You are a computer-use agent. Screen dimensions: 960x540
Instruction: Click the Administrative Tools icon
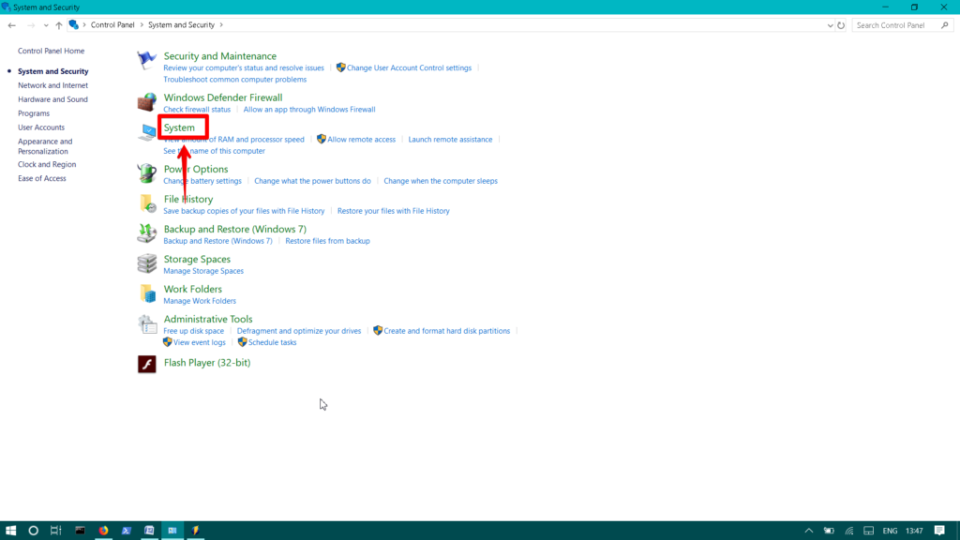[146, 323]
